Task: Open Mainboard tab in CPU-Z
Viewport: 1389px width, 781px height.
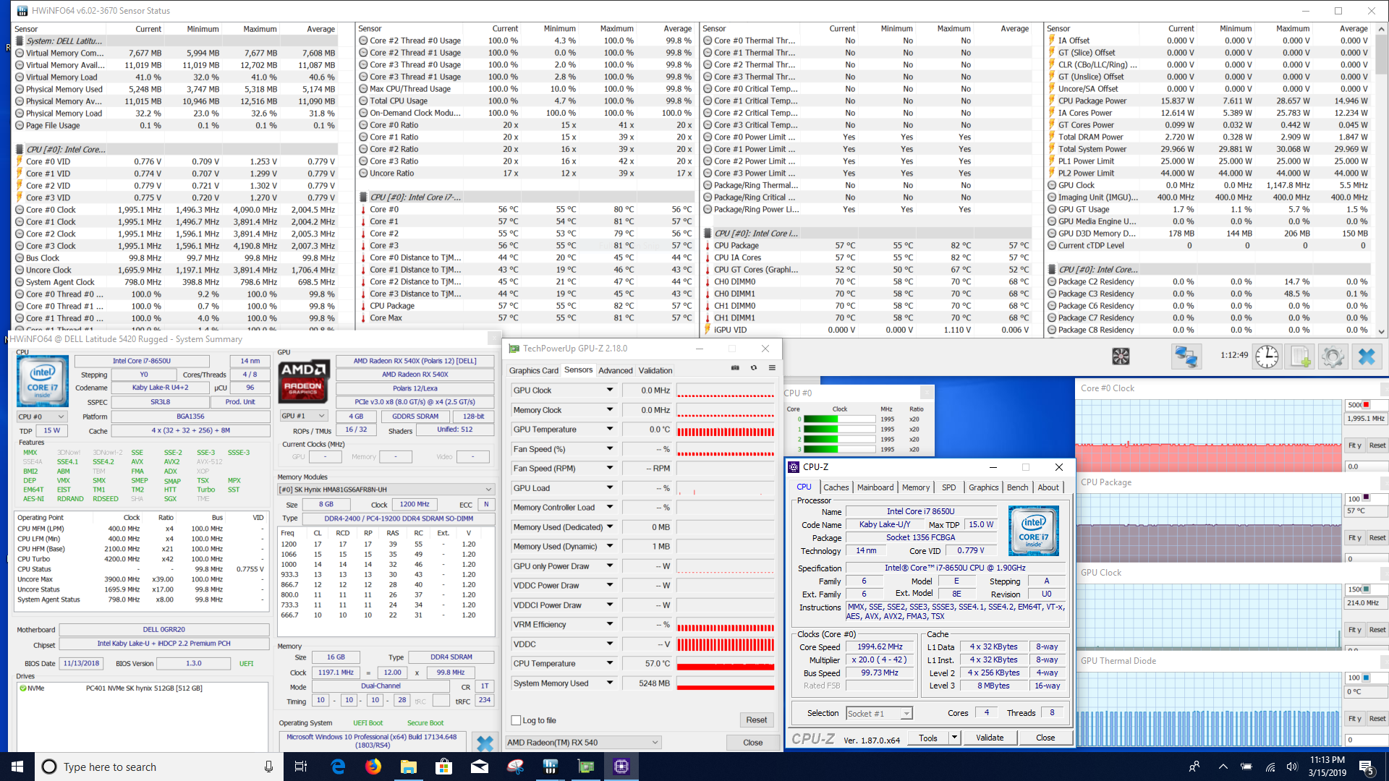Action: pyautogui.click(x=875, y=487)
